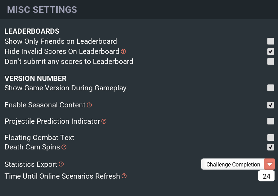Enable Show Only Friends on Leaderboard checkbox
This screenshot has height=196, width=278.
[x=271, y=41]
